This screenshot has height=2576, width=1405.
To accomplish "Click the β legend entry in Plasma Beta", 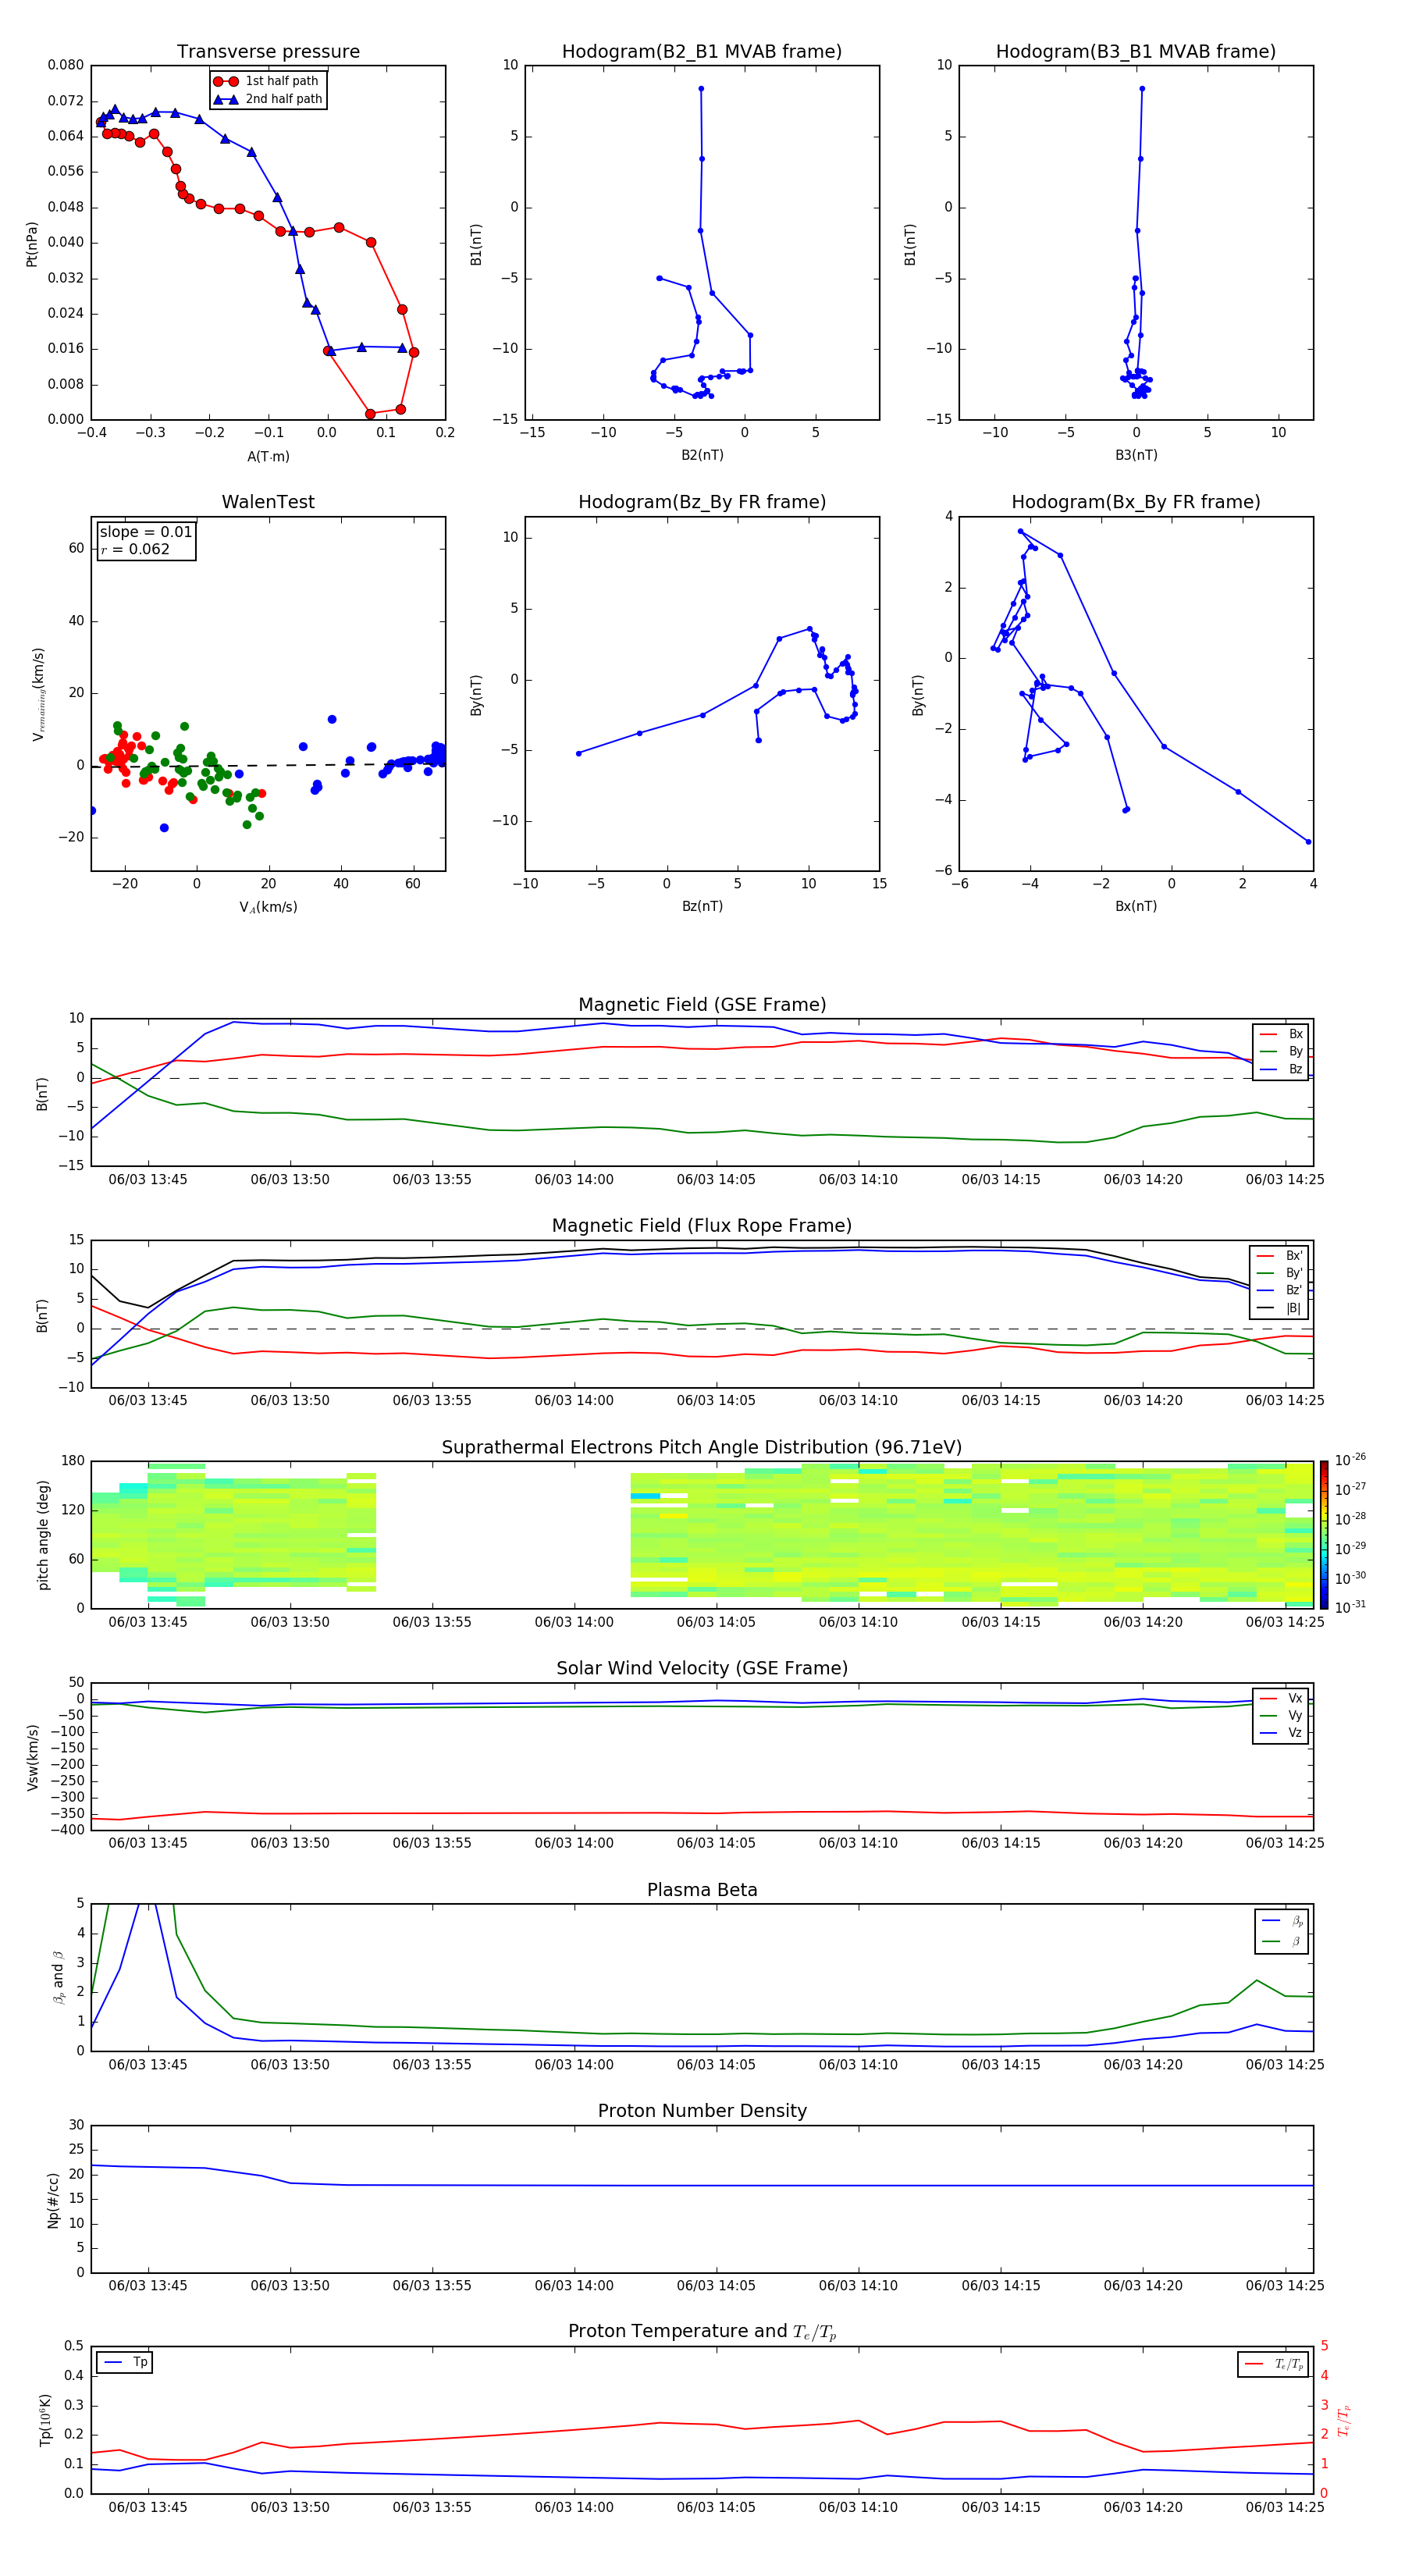I will (1281, 1941).
